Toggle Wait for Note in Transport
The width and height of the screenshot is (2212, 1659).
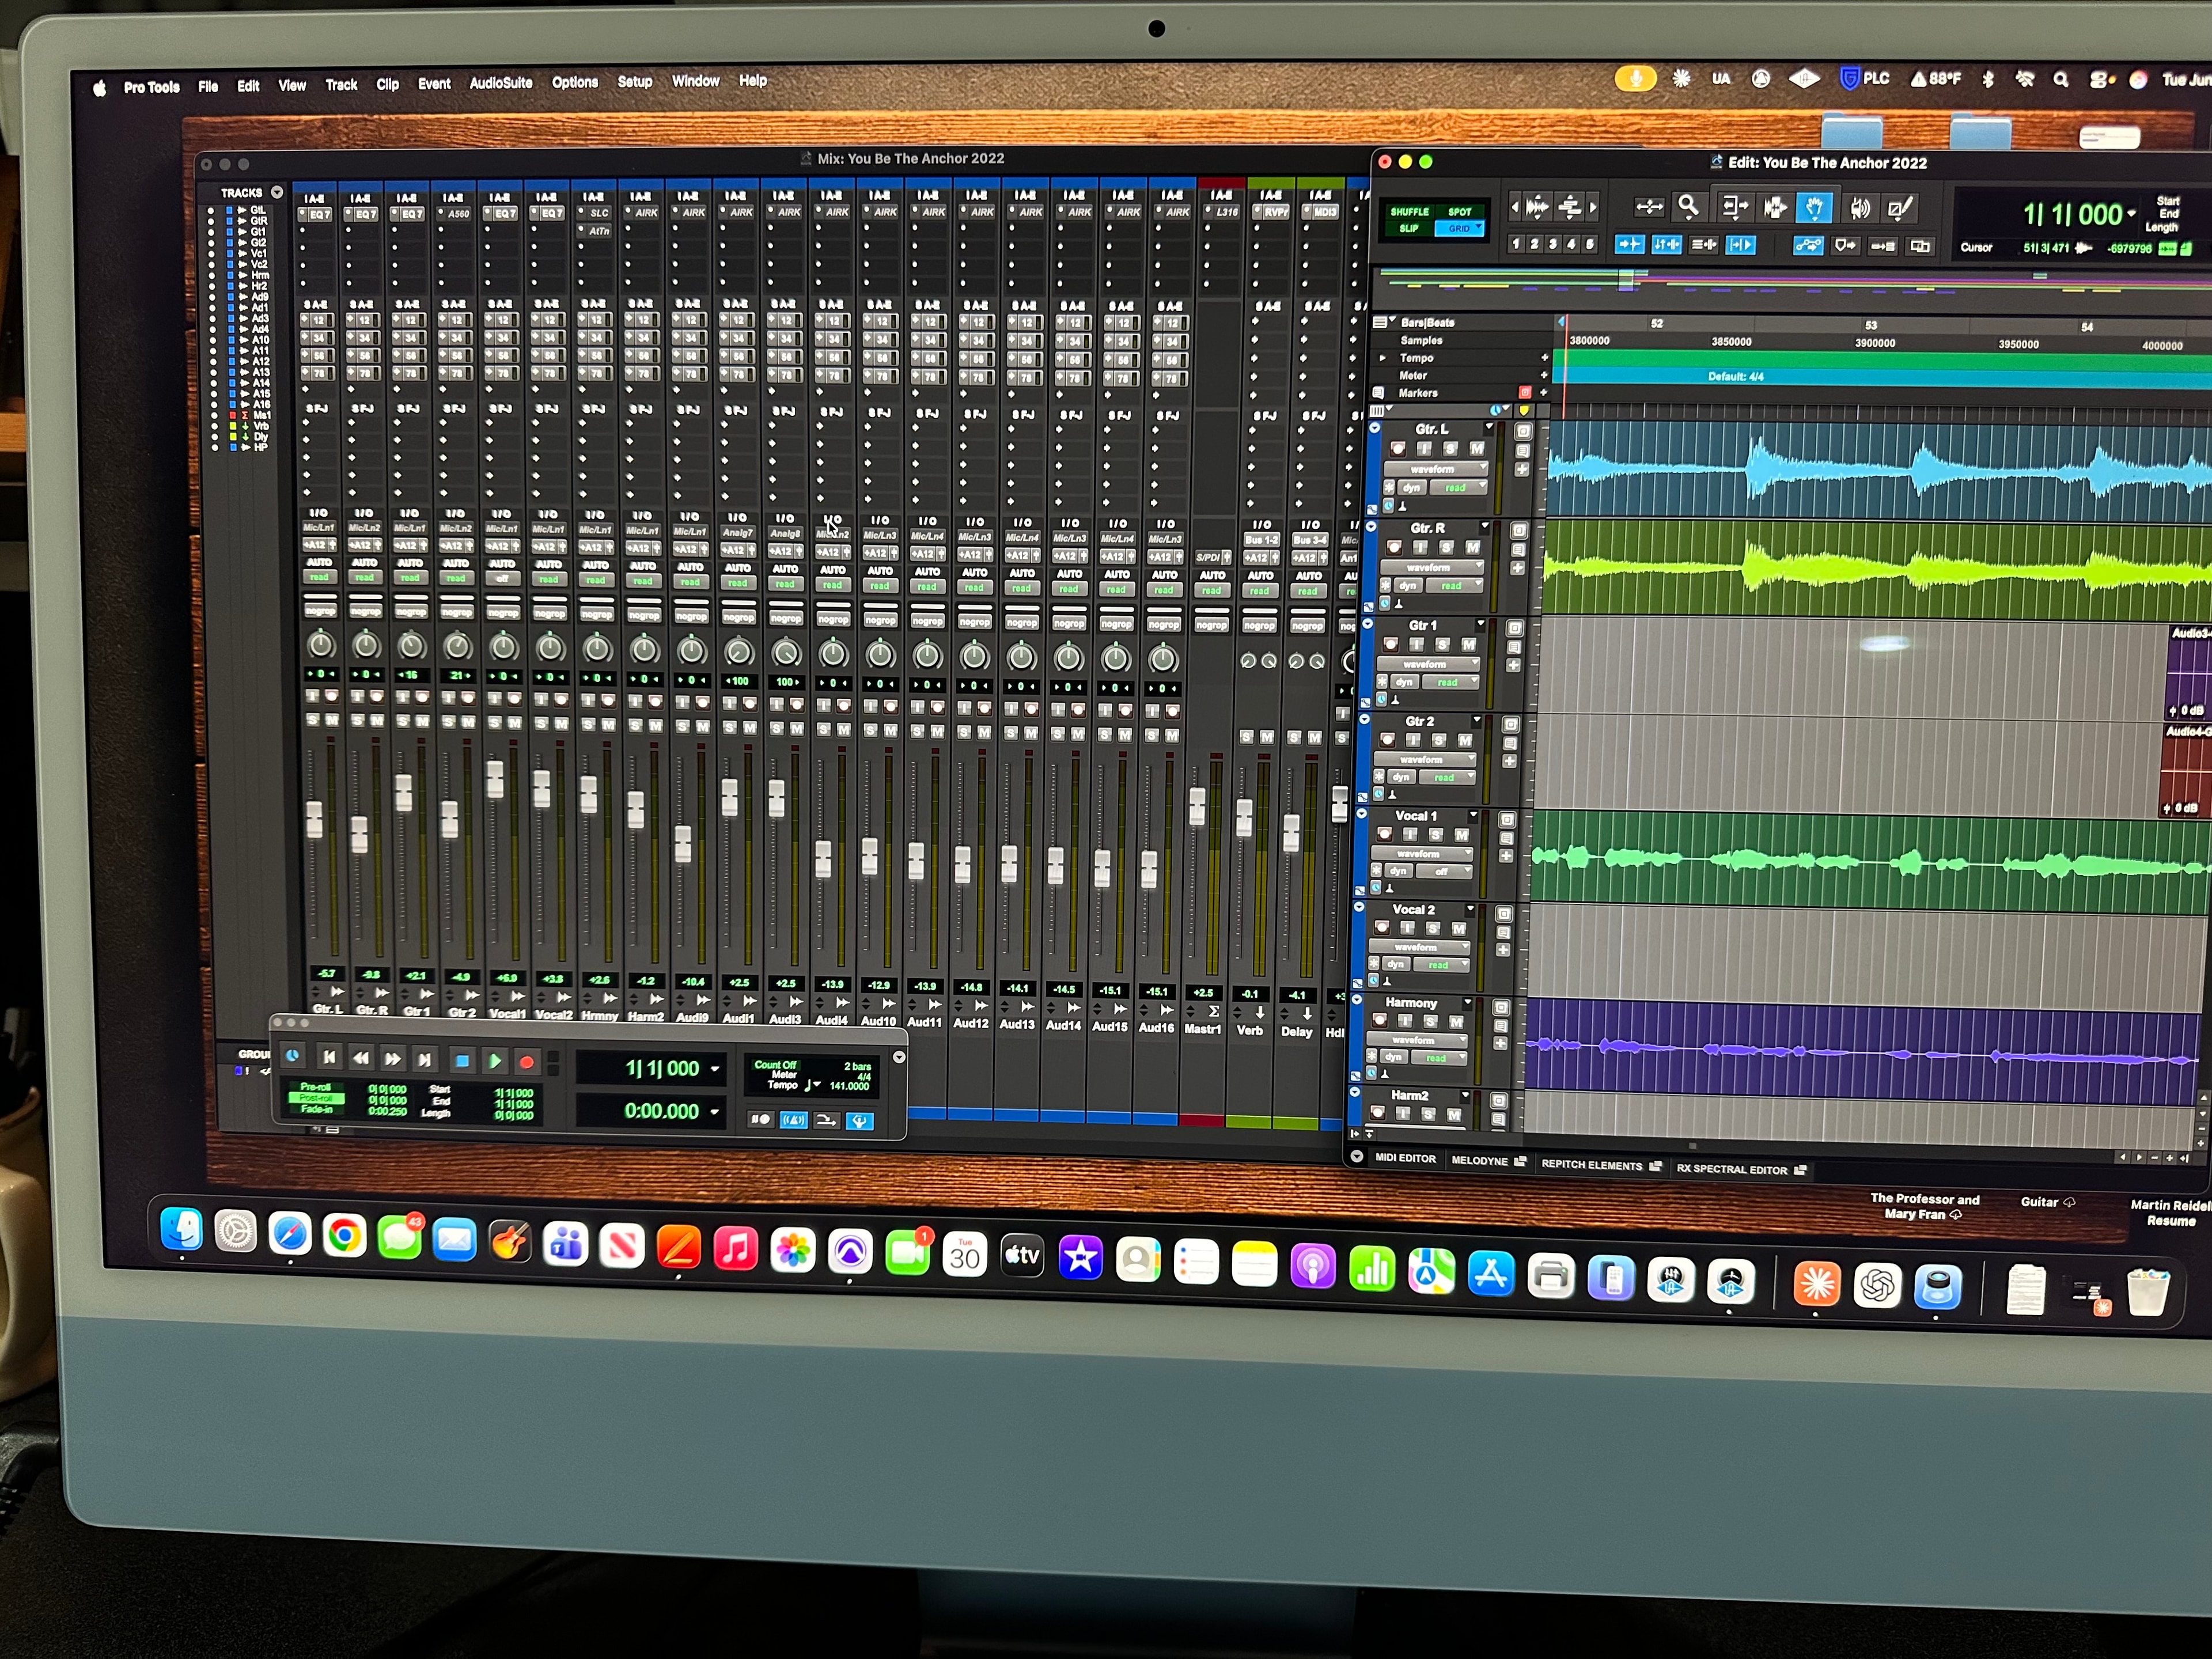tap(761, 1119)
